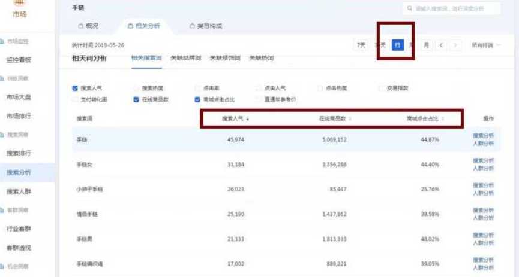Enable the 点击率 checkbox

click(197, 88)
